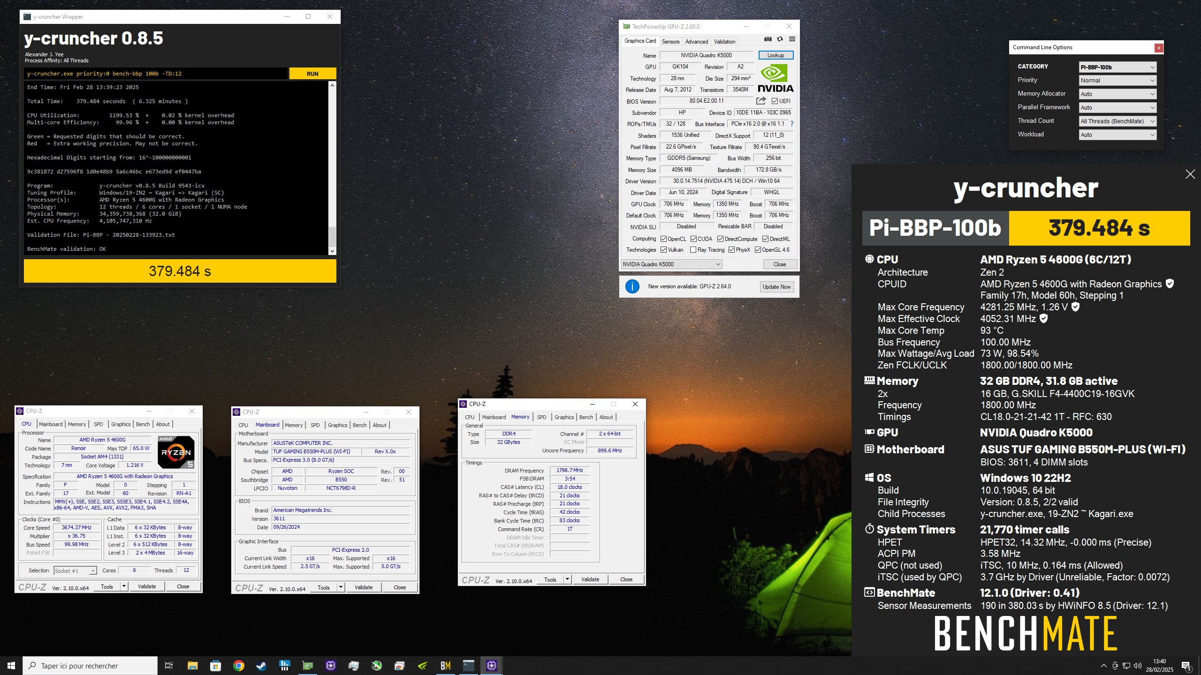Expand the Tools arrow in CPU-Z Memory window
Screen dimensions: 1201x675
click(x=567, y=579)
